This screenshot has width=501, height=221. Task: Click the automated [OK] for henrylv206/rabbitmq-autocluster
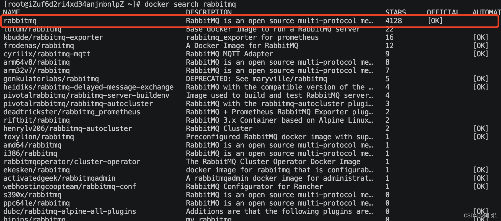[x=481, y=128]
